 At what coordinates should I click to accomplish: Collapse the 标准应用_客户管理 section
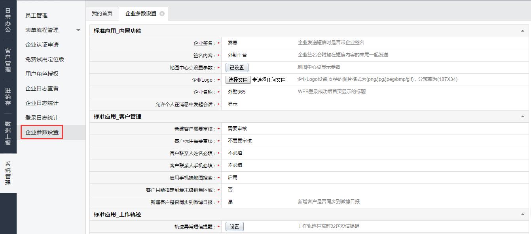(x=523, y=116)
